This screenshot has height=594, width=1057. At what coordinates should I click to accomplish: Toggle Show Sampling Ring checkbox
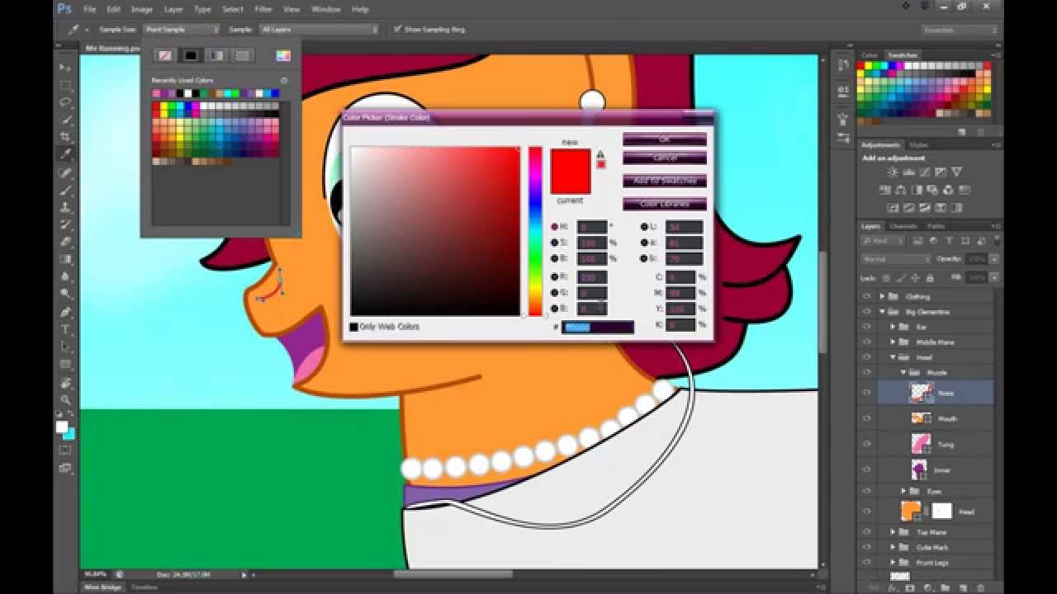[x=397, y=29]
